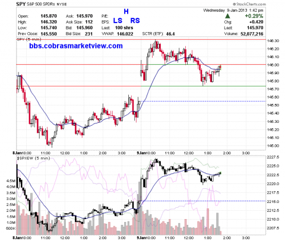Select the VWAP value 146.022
This screenshot has height=241, width=285.
(x=125, y=34)
